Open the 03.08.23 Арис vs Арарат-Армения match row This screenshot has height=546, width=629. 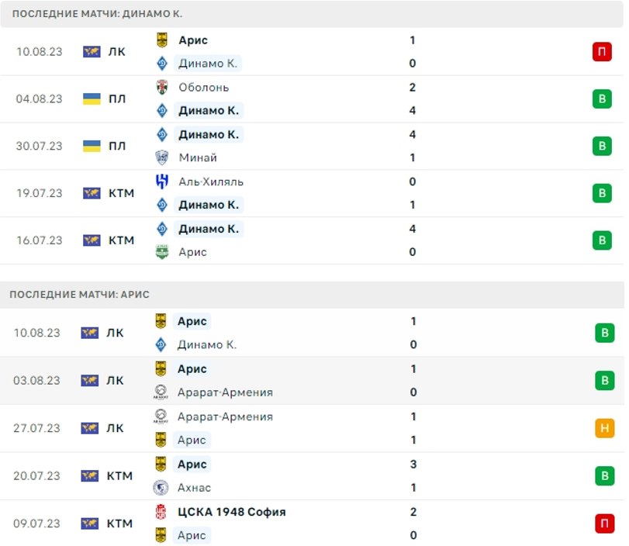coord(312,380)
